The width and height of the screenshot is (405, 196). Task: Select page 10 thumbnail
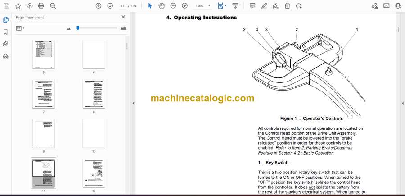point(94,133)
